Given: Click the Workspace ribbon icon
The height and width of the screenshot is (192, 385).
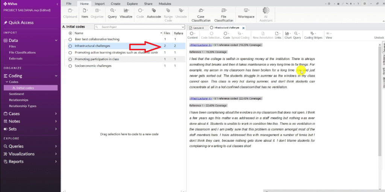Looking at the screenshot, I should (x=246, y=13).
